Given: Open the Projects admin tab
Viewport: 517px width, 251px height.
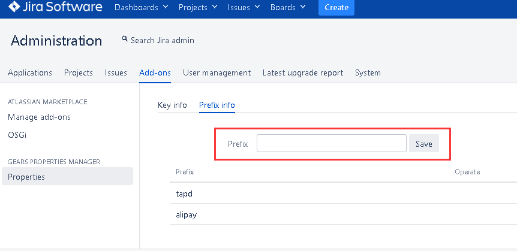Looking at the screenshot, I should tap(79, 72).
